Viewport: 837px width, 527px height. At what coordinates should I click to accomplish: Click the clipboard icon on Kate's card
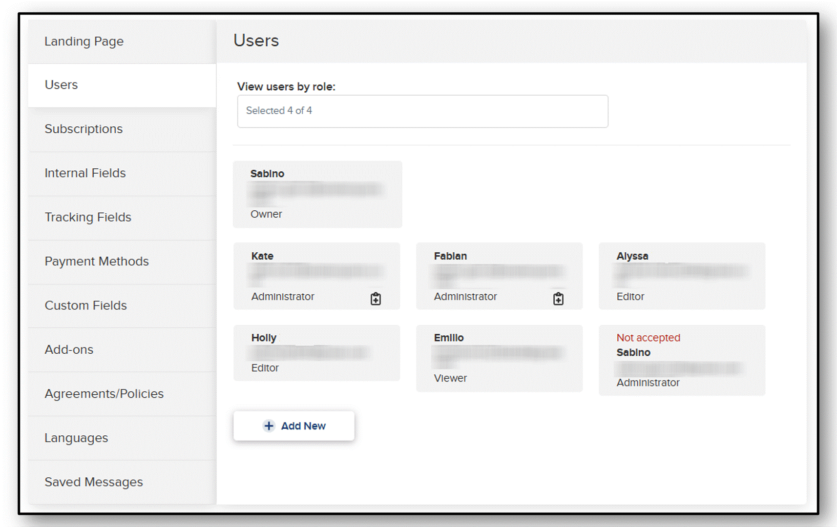(x=376, y=299)
